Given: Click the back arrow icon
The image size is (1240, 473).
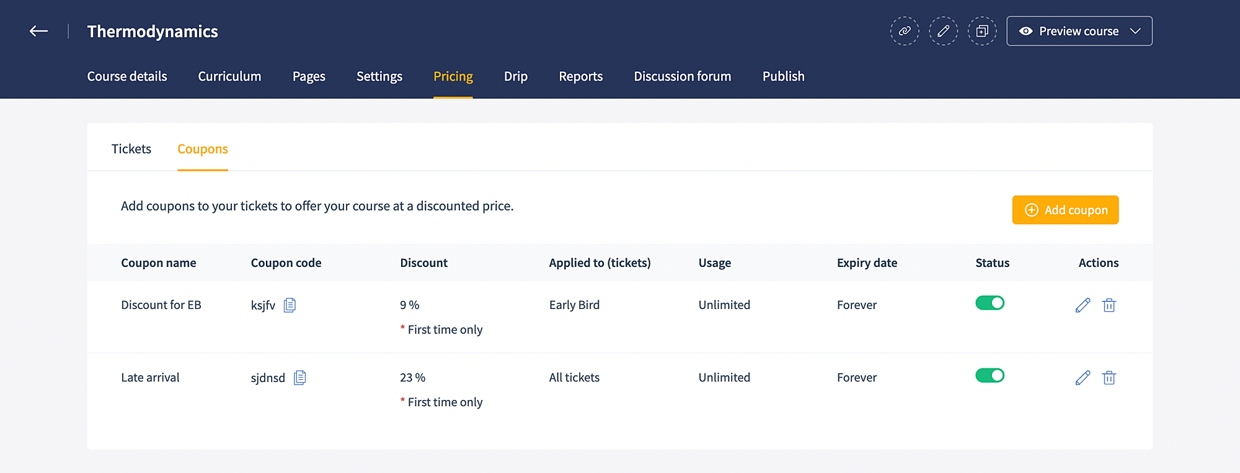Looking at the screenshot, I should (x=38, y=31).
